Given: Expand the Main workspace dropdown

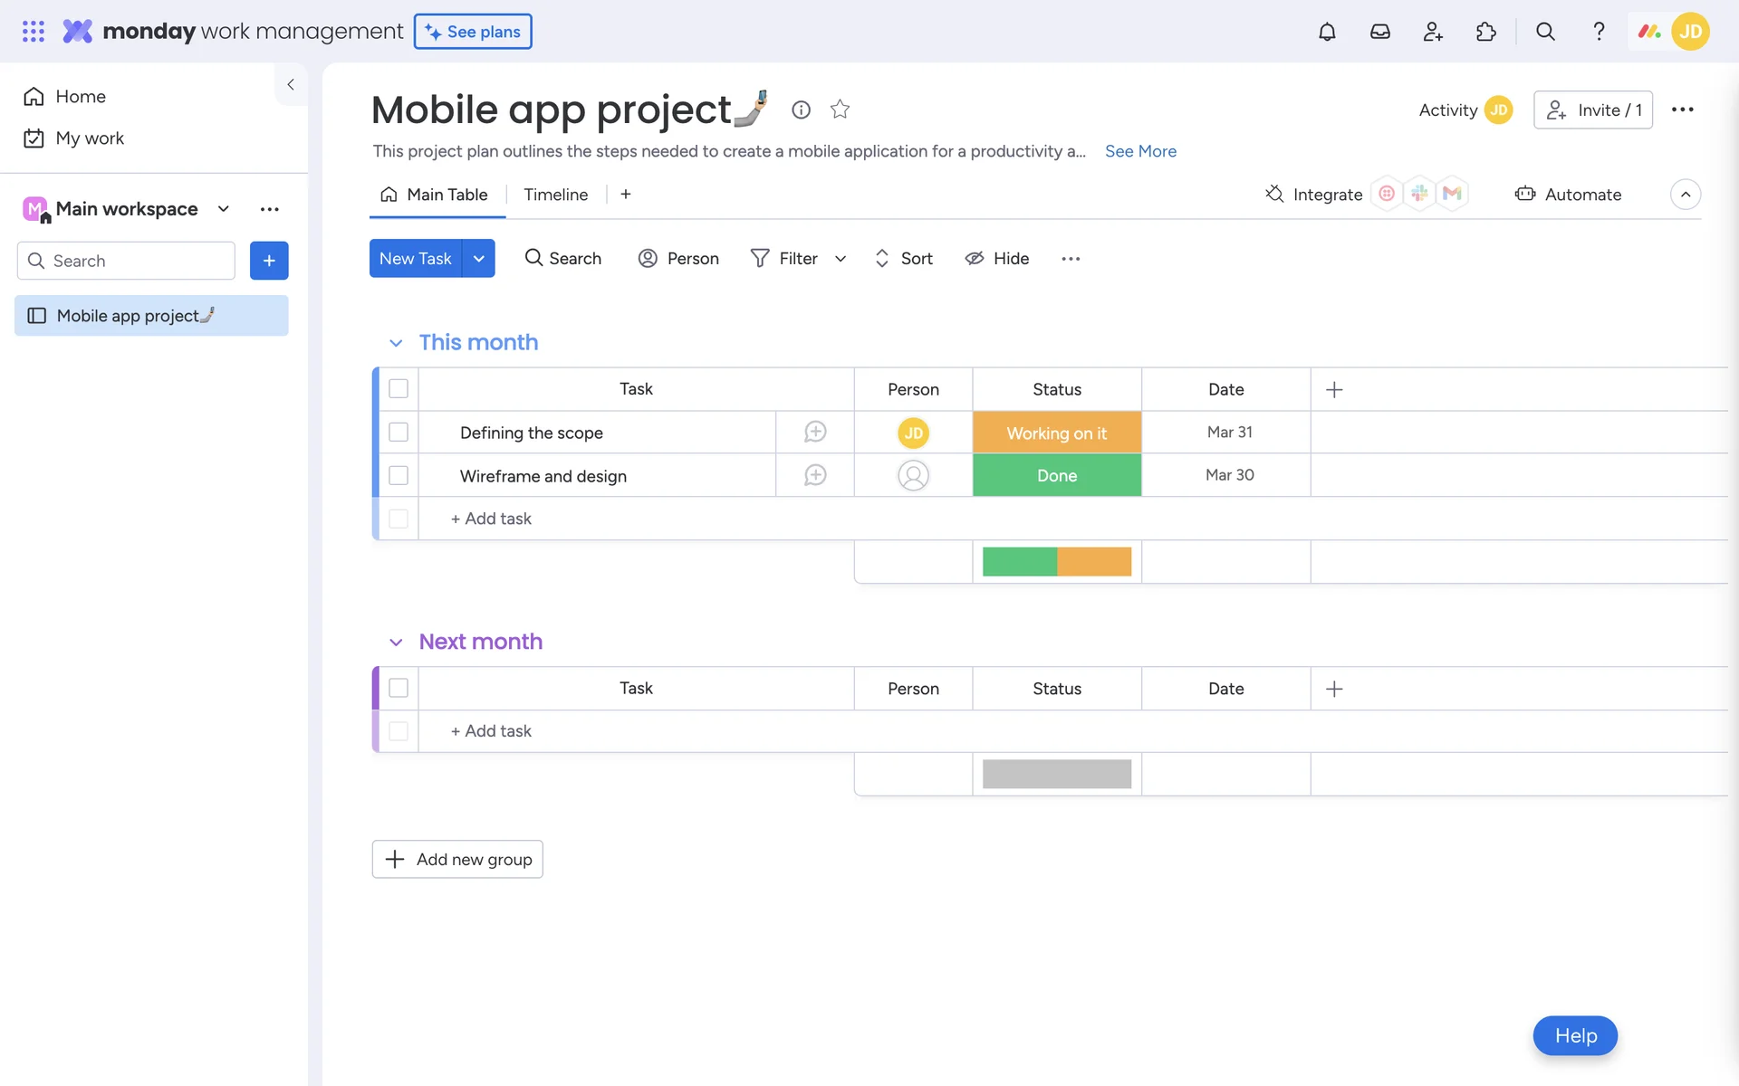Looking at the screenshot, I should pos(224,209).
